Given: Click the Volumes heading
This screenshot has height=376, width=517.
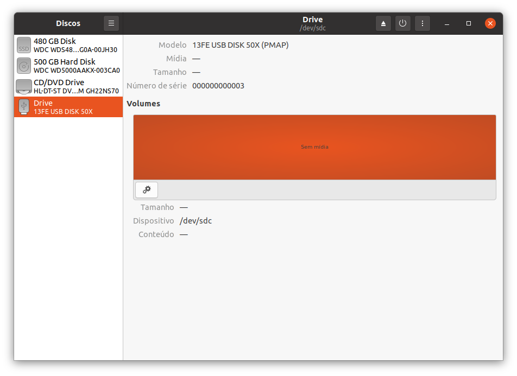Looking at the screenshot, I should point(143,104).
